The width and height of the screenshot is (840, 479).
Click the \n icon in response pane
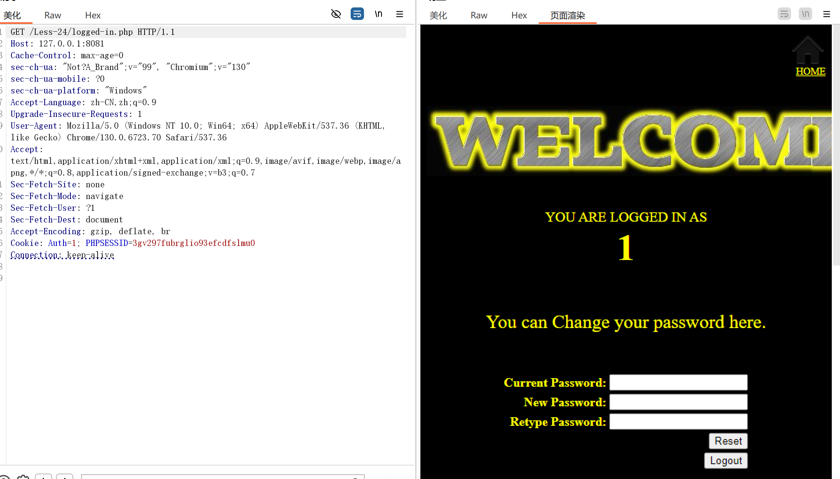(x=805, y=14)
